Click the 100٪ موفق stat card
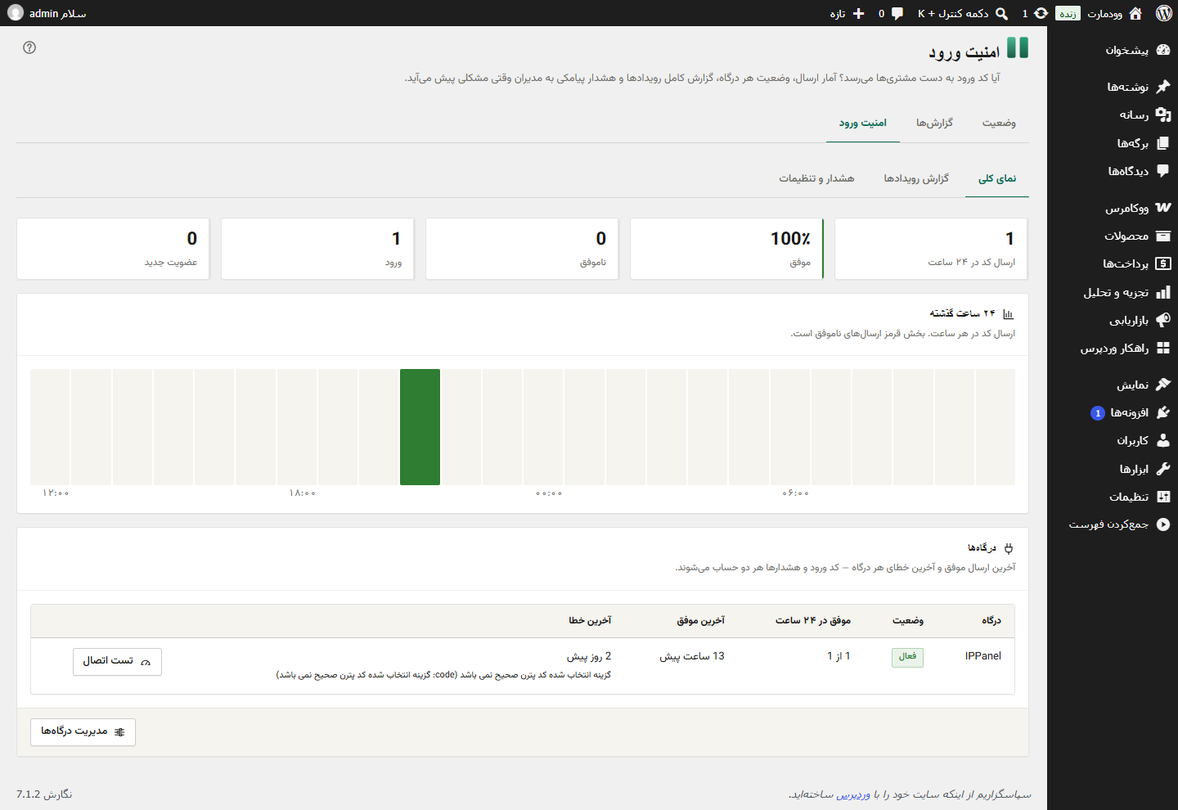1178x810 pixels. [726, 249]
